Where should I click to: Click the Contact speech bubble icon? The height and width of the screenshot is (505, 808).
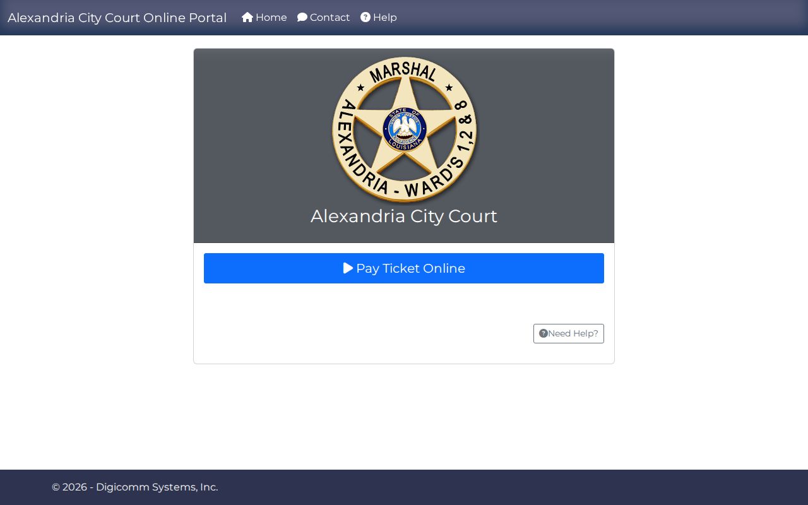pyautogui.click(x=302, y=18)
